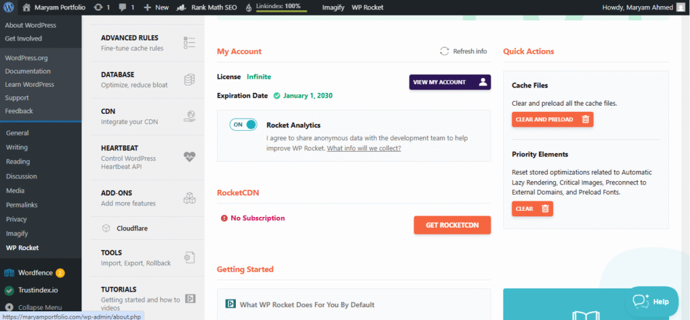Click the Cloudflare cube icon
This screenshot has width=690, height=320.
click(x=106, y=228)
